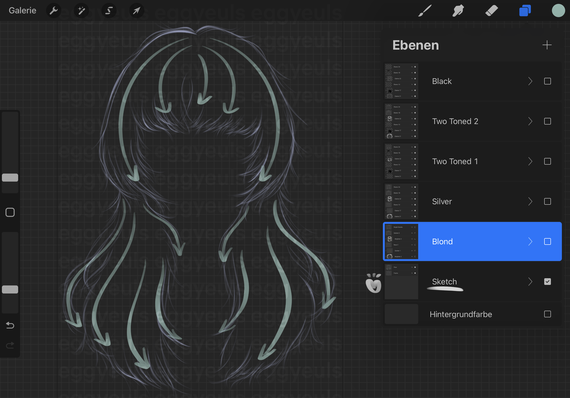Close the Layers panel via layers icon
Screen dimensions: 570x398
525,11
